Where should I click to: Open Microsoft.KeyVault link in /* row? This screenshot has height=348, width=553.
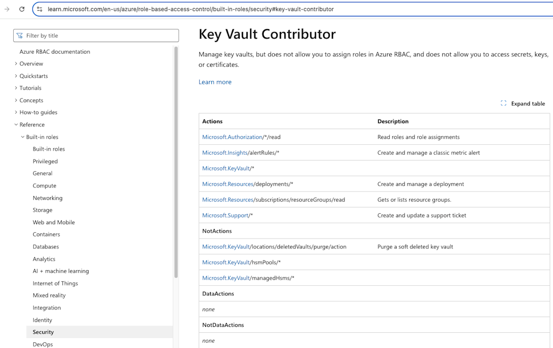pyautogui.click(x=226, y=168)
